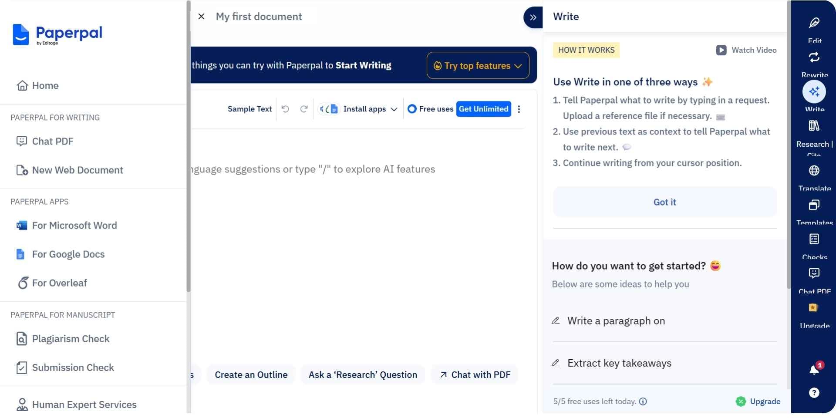
Task: Open the Templates panel icon
Action: (814, 205)
